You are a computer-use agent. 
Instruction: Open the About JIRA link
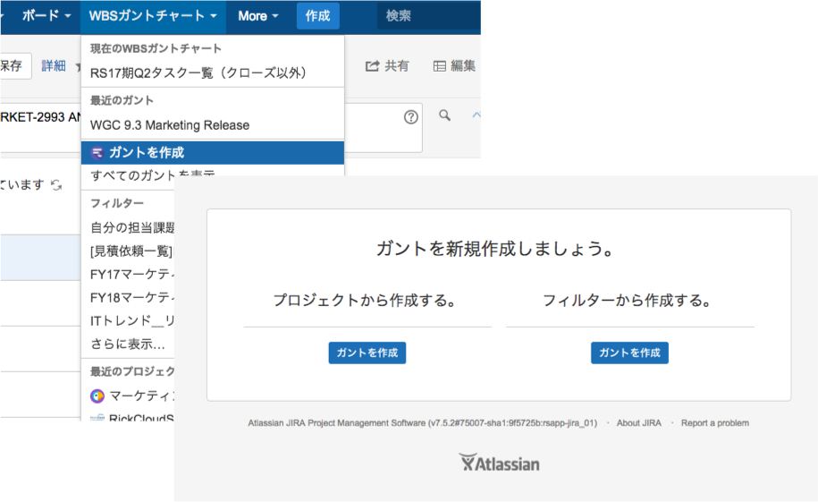pyautogui.click(x=638, y=423)
